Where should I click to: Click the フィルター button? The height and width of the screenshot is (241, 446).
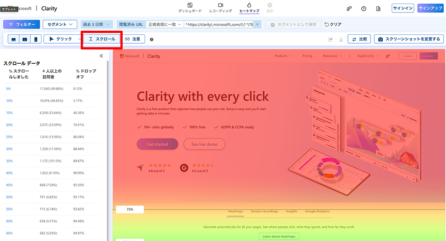coord(22,25)
